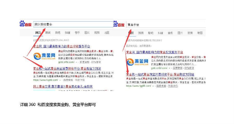Open 黄金购 官方网站 result link on right
Screen dimensions: 234x124
point(160,74)
